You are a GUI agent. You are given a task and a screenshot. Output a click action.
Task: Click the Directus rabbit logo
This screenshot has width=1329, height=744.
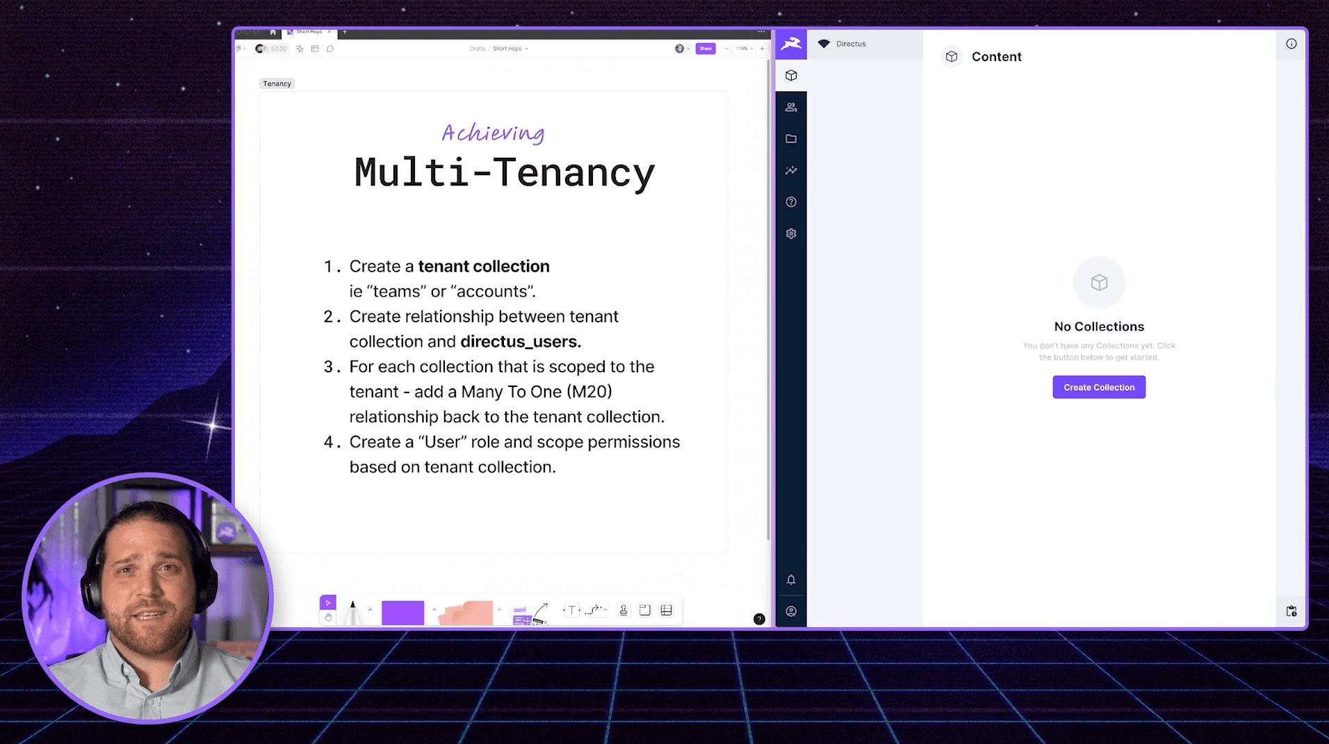coord(791,44)
